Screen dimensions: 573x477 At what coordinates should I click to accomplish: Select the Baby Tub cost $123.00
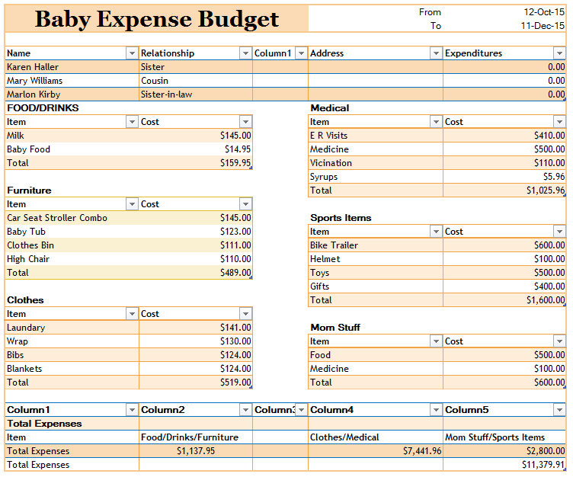(196, 232)
